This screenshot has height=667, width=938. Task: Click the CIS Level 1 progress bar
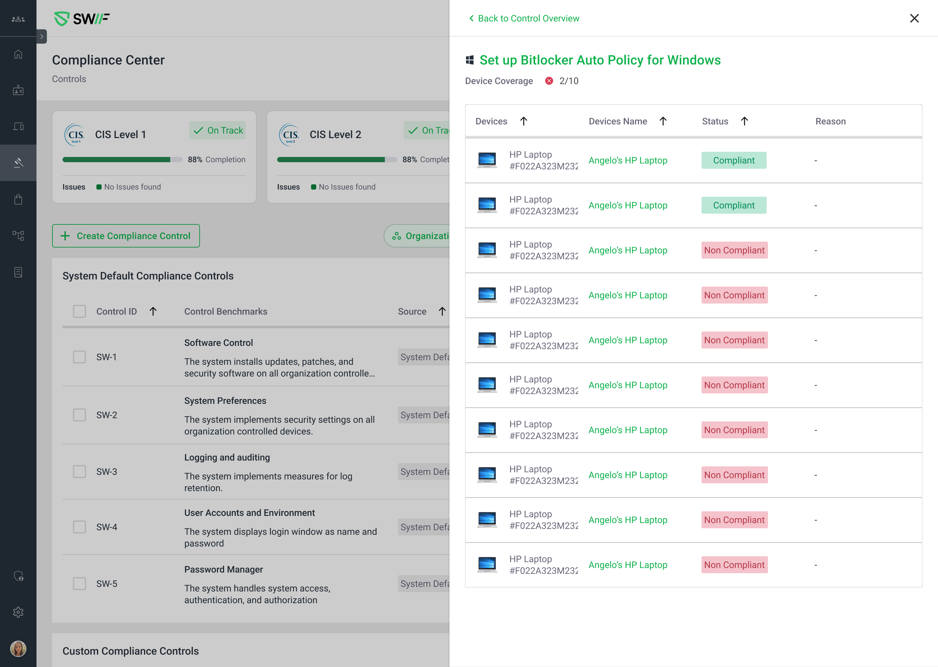[x=122, y=160]
